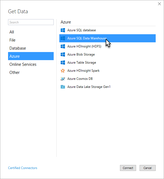Click the Azure HDInsight Spark star icon

coord(63,71)
